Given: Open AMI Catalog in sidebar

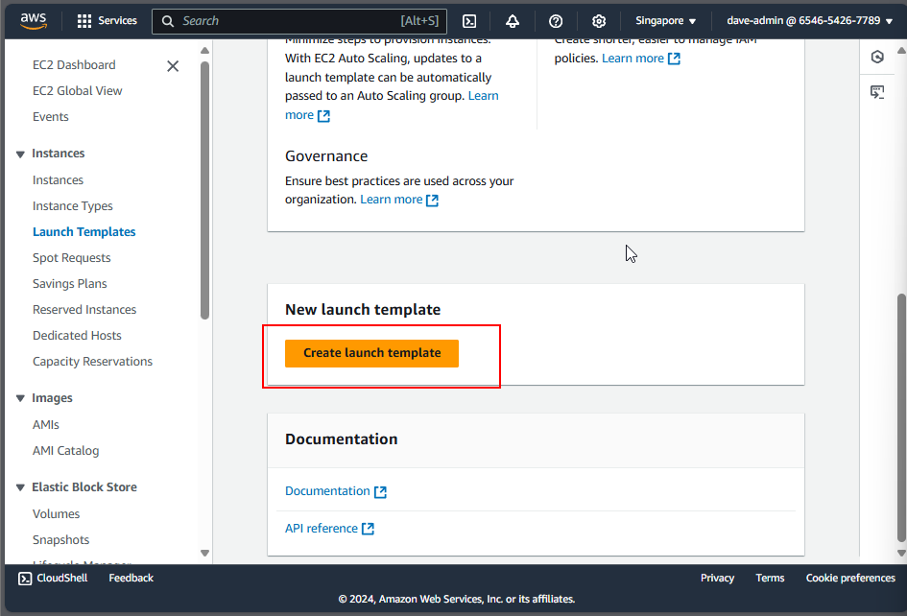Looking at the screenshot, I should [x=65, y=451].
